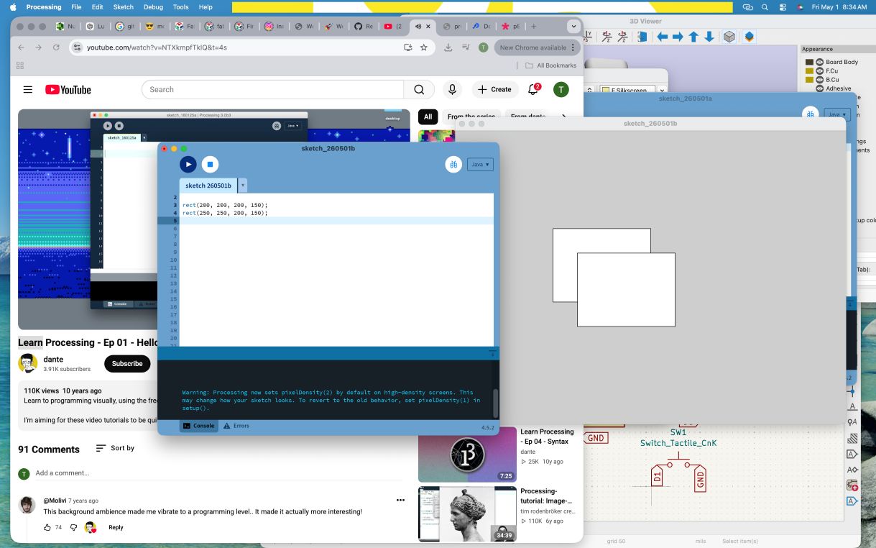Reply to the @Molivi comment
The height and width of the screenshot is (548, 876).
116,527
